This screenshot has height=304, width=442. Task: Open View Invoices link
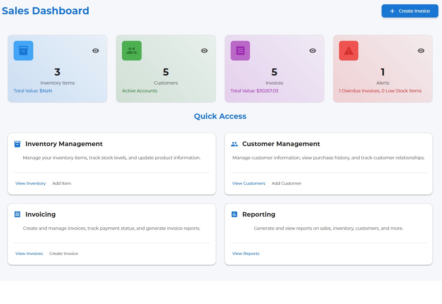29,253
